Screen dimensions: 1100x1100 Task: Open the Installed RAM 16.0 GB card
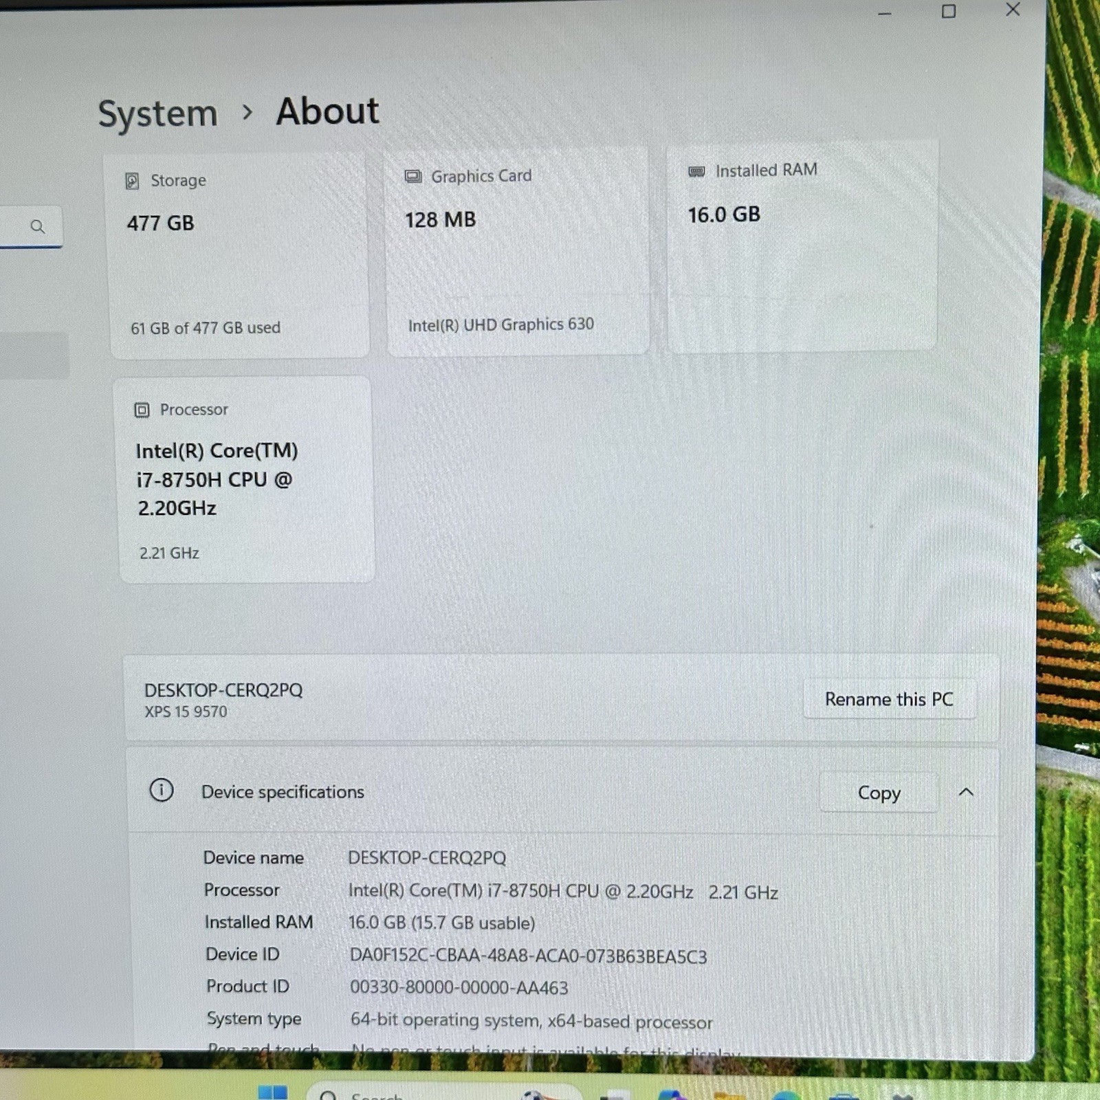point(802,246)
